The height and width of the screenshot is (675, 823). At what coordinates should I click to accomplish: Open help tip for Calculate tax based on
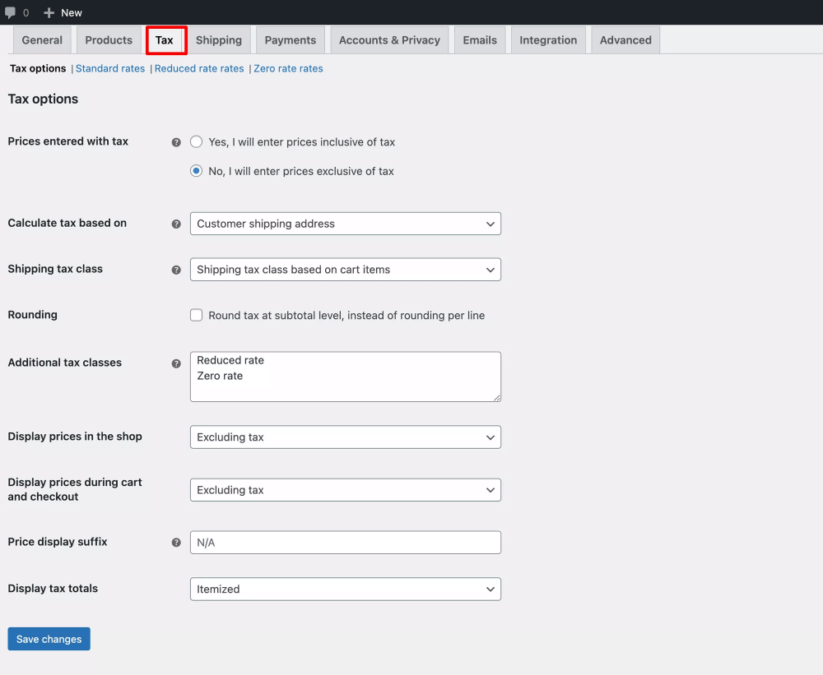(176, 224)
